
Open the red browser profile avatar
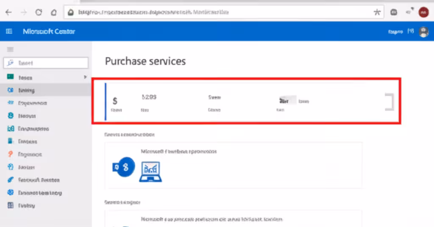point(423,12)
